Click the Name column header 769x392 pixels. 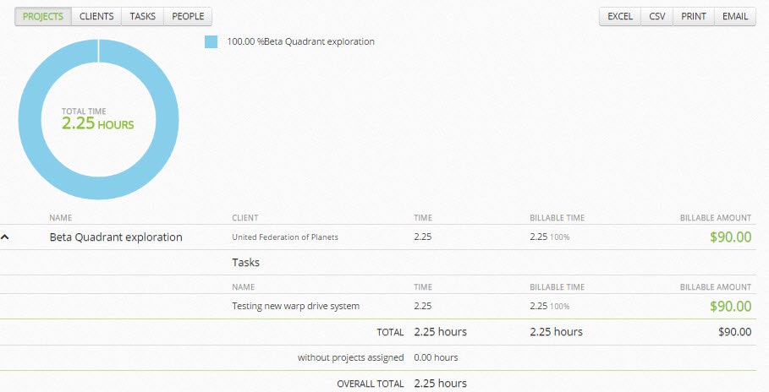pos(61,218)
